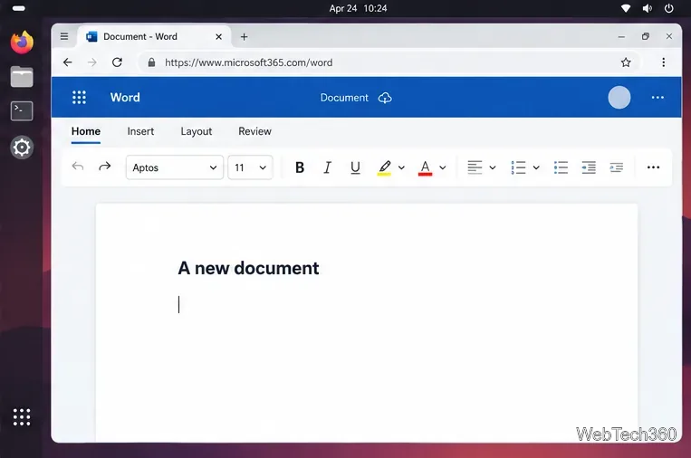This screenshot has width=691, height=458.
Task: Open the font size 11 dropdown
Action: [x=250, y=167]
